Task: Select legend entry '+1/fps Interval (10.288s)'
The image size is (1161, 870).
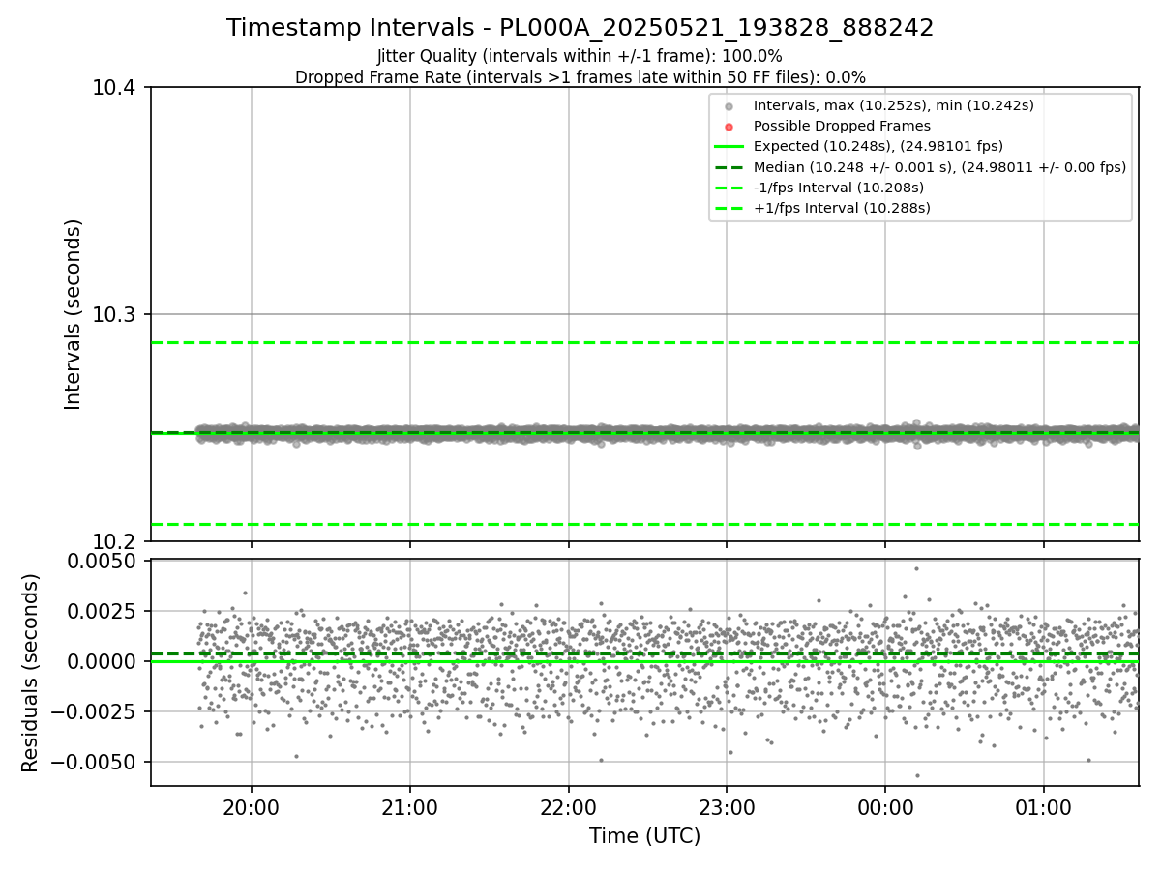Action: coord(842,208)
